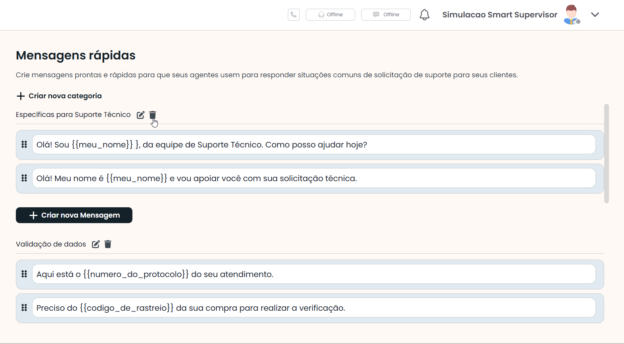Toggle the voice Offline status button
Image resolution: width=624 pixels, height=344 pixels.
(330, 15)
